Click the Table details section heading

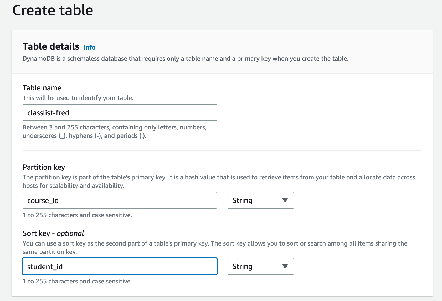tap(51, 46)
